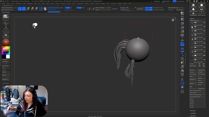This screenshot has height=117, width=209.
Task: Expand the Extract subsection
Action: tap(192, 107)
